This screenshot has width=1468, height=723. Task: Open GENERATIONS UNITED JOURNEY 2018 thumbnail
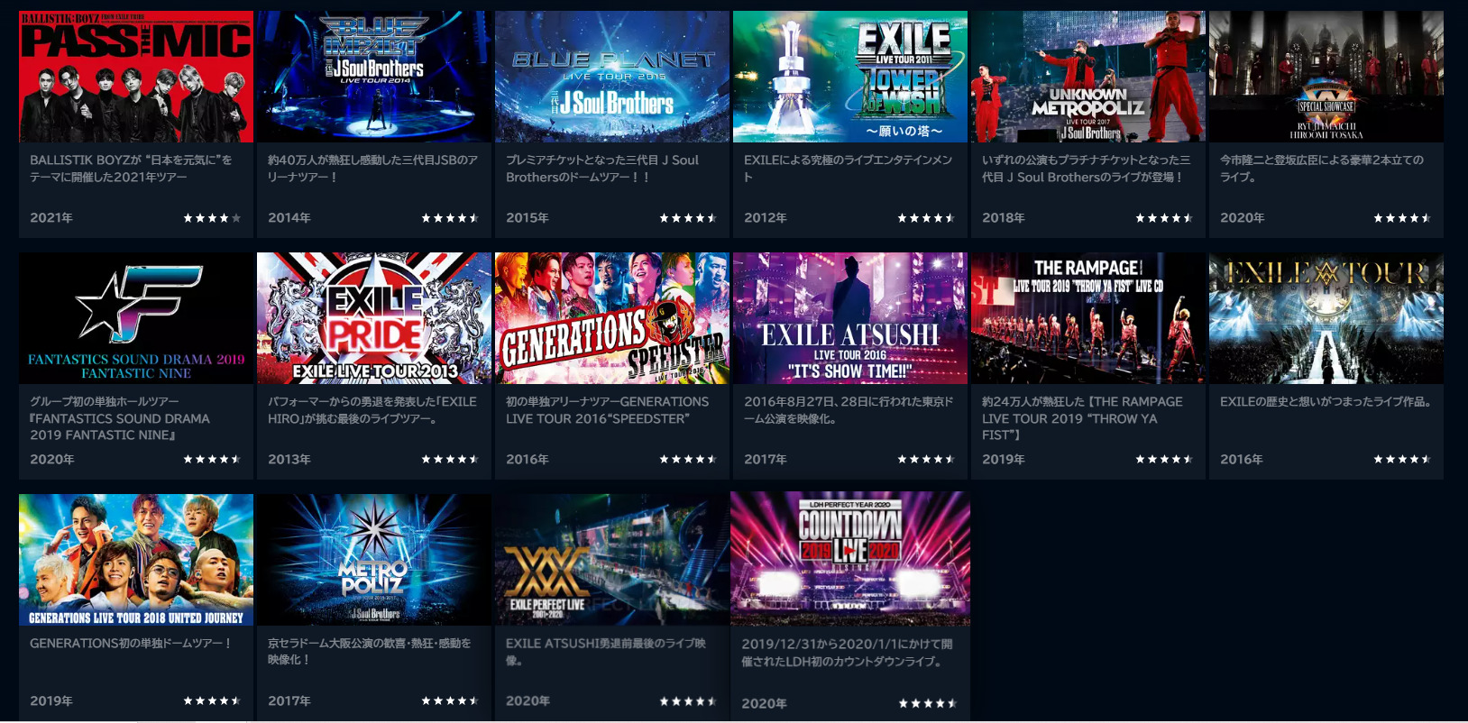[x=136, y=560]
